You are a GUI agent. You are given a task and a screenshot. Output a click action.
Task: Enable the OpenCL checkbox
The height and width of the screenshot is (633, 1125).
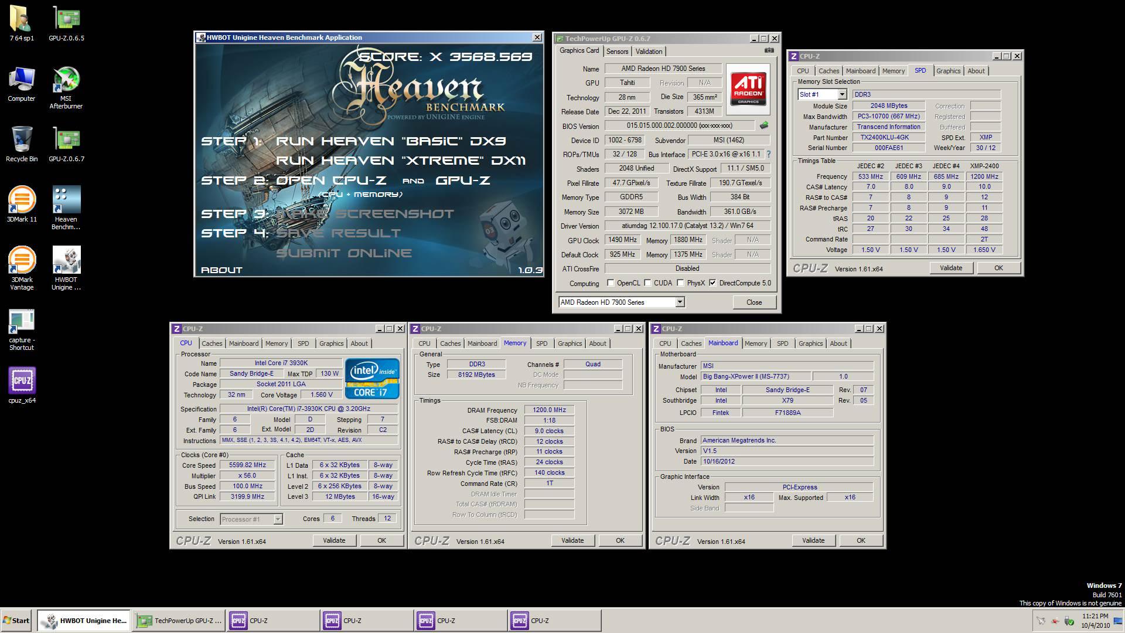tap(611, 283)
